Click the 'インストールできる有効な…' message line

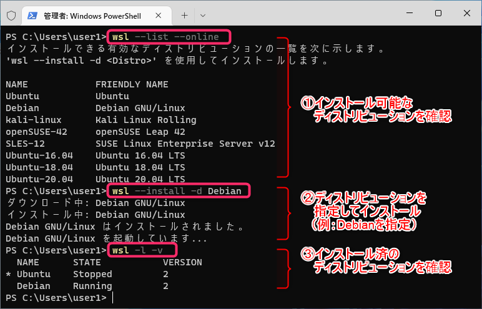point(195,49)
